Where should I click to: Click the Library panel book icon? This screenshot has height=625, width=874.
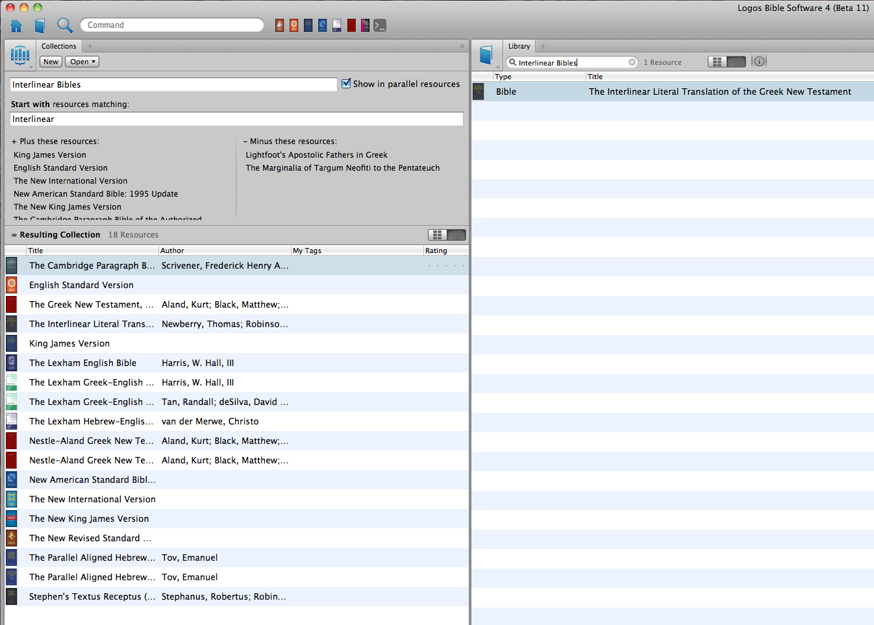pos(486,55)
